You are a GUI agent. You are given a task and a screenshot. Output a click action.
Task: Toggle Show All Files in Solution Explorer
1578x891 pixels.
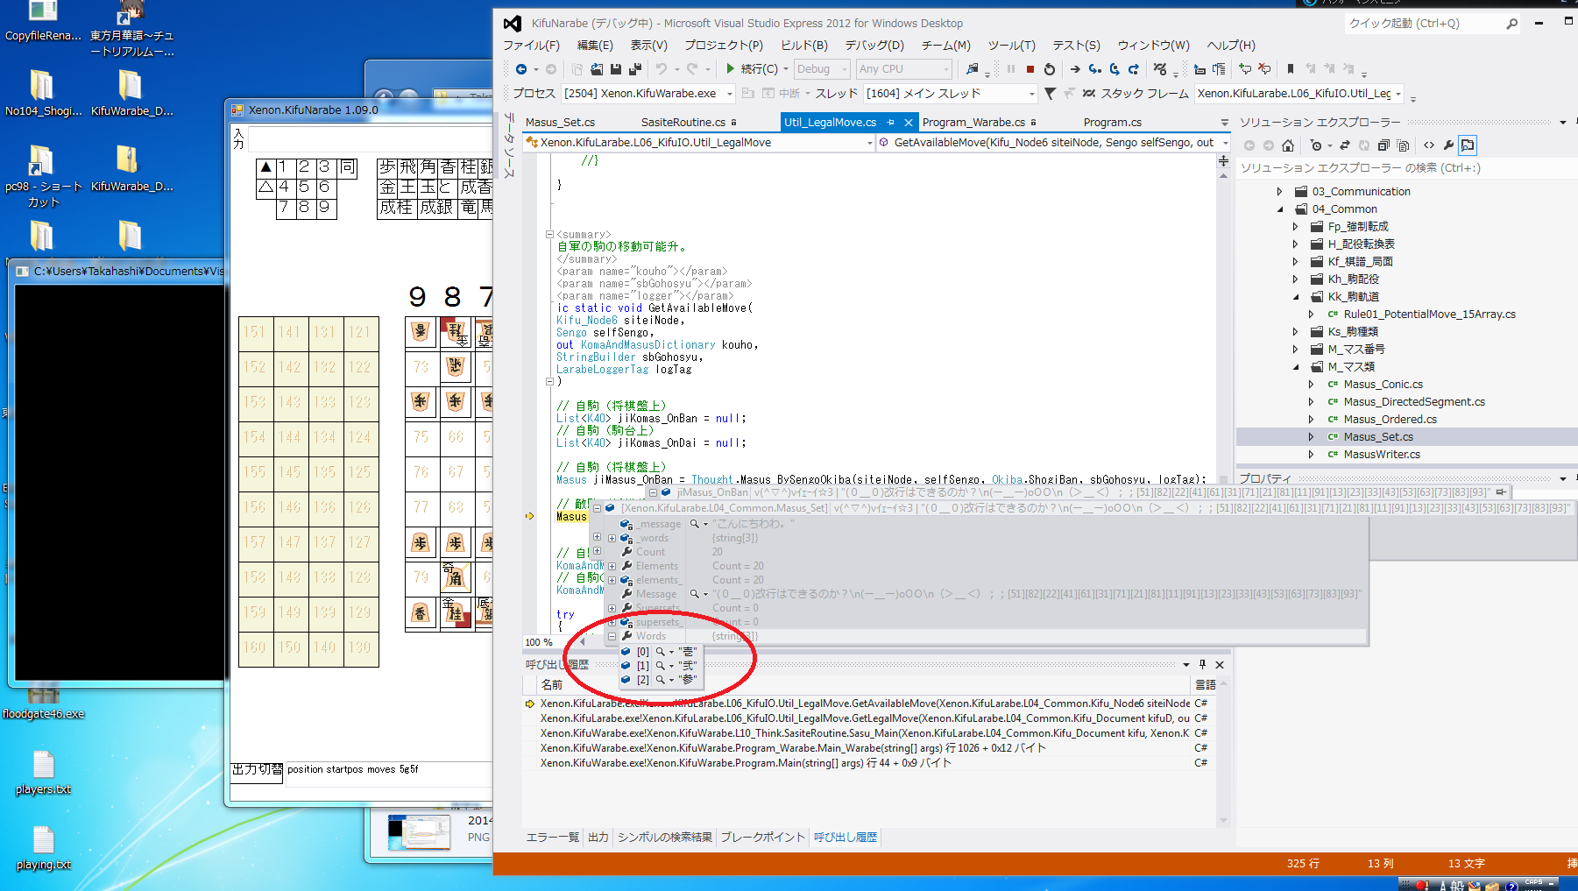point(1403,145)
